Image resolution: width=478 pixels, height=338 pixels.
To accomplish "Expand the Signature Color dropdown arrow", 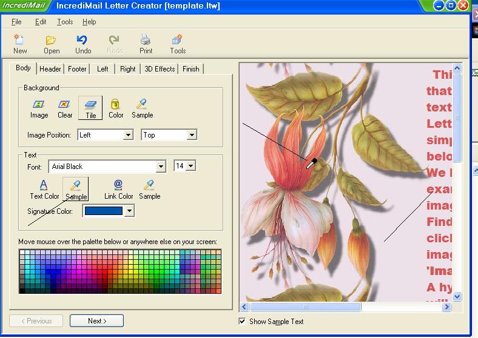I will point(130,211).
